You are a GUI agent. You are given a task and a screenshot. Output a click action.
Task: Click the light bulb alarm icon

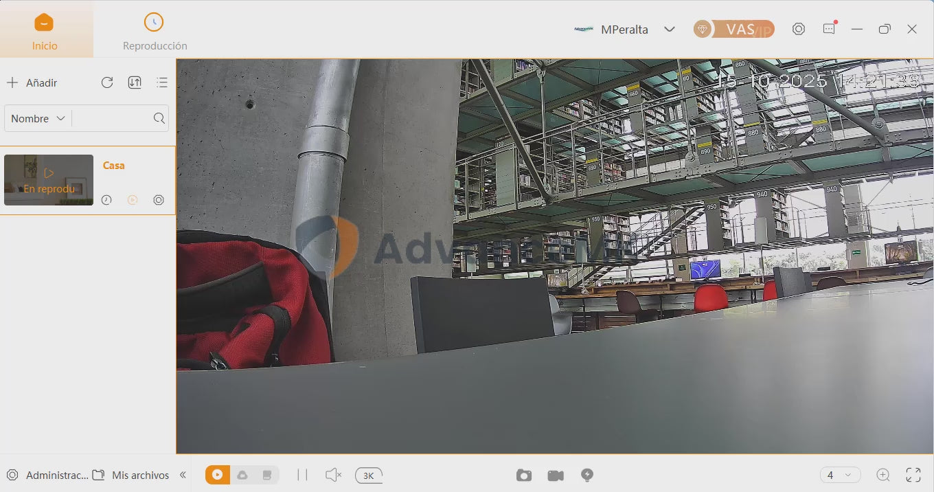click(x=587, y=475)
